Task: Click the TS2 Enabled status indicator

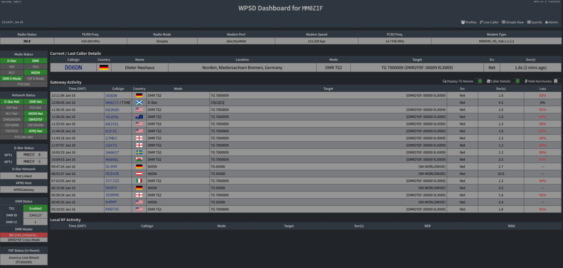Action: pos(35,208)
